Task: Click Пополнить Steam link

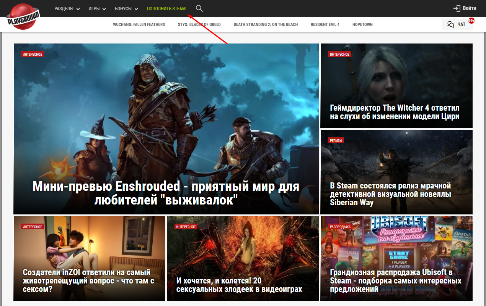Action: pyautogui.click(x=166, y=8)
